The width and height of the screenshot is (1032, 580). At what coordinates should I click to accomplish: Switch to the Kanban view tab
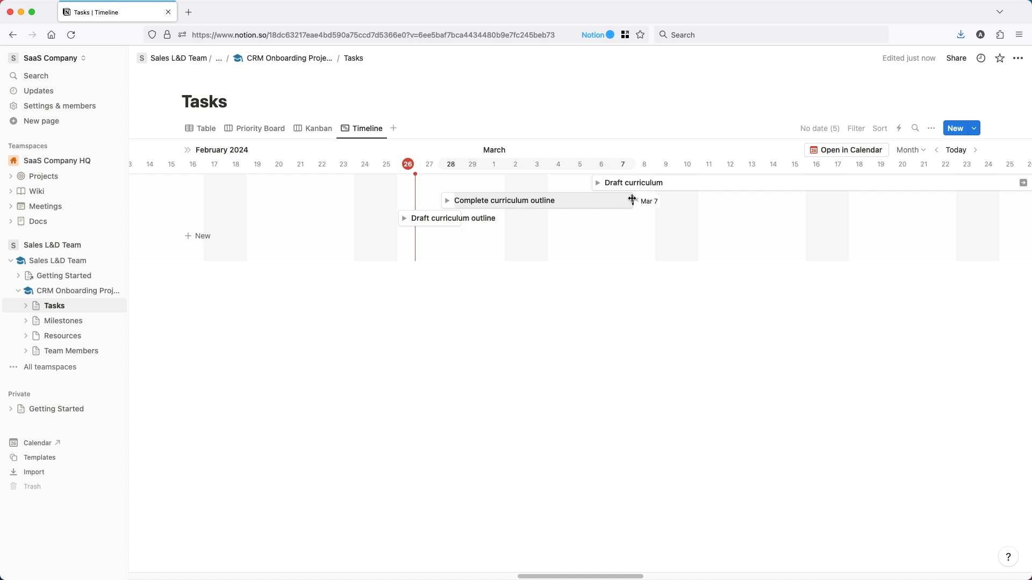pos(313,128)
